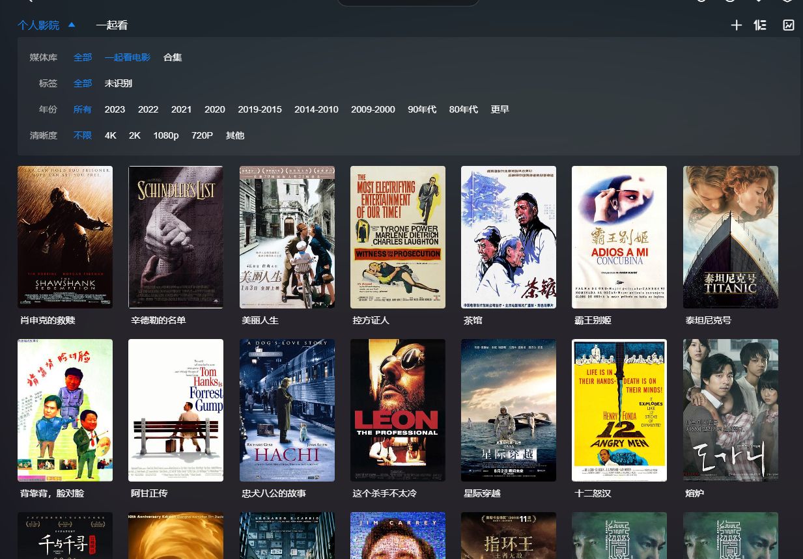Choose the 合集 media library filter

(173, 57)
